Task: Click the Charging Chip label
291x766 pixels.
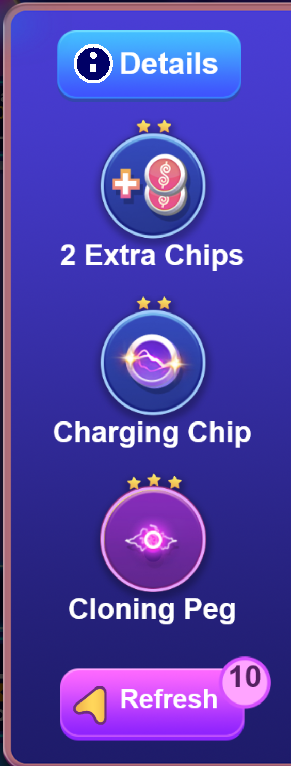Action: [x=152, y=433]
